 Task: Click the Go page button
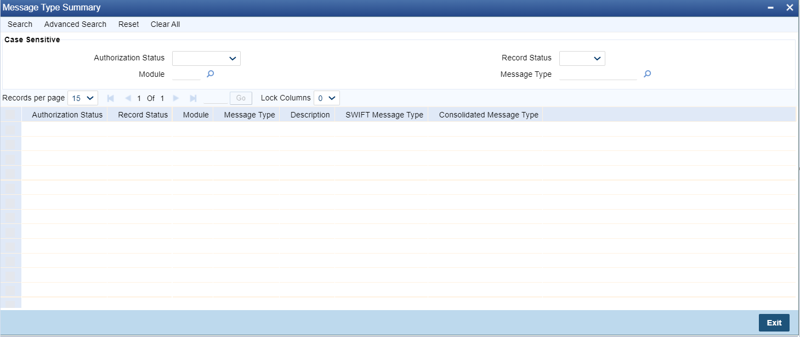241,98
